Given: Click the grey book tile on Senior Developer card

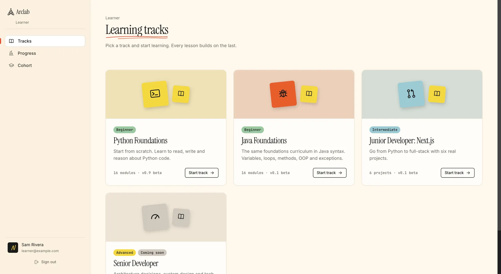Looking at the screenshot, I should [181, 217].
